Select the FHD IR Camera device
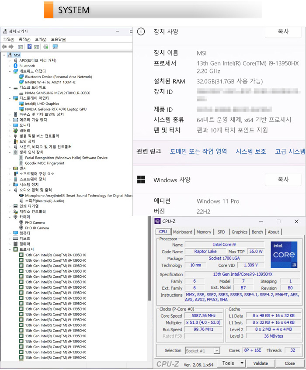The image size is (306, 370). pos(37,228)
